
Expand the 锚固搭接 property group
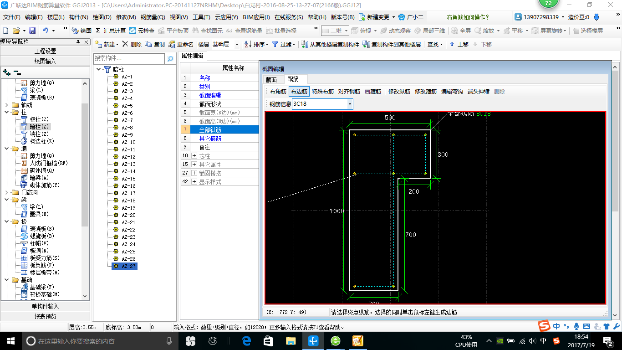point(194,173)
